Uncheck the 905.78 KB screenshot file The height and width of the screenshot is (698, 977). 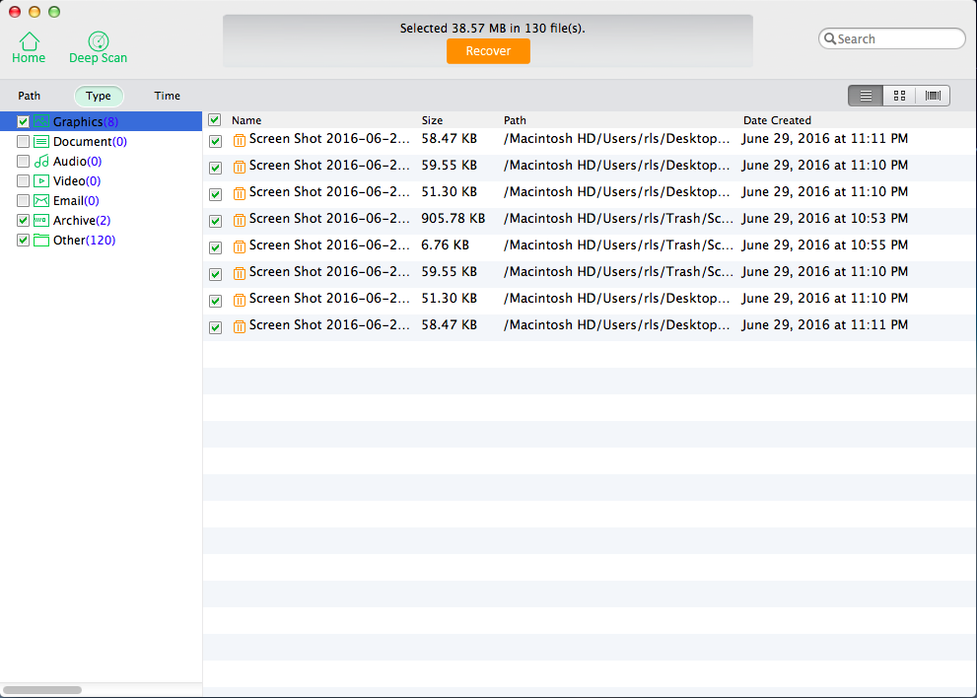(216, 221)
